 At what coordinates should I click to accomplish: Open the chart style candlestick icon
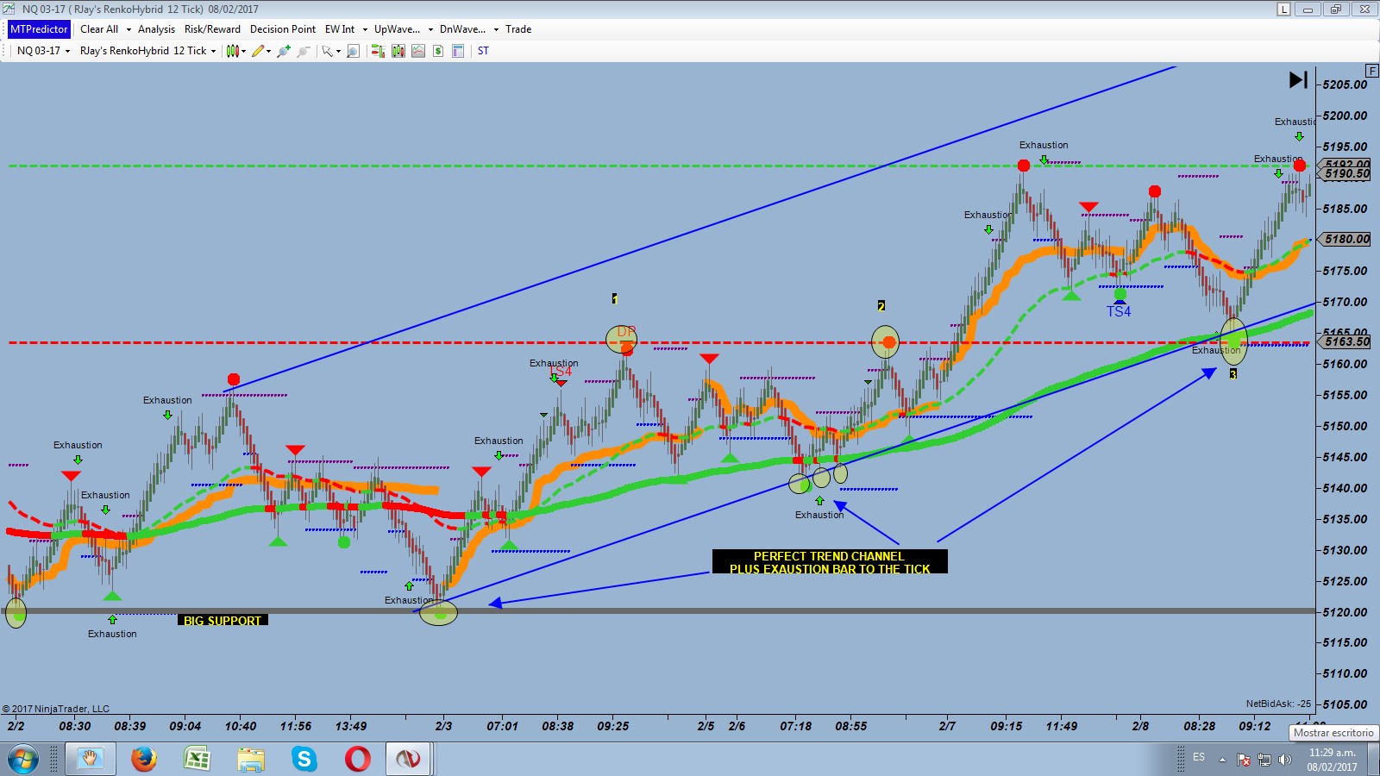tap(232, 51)
